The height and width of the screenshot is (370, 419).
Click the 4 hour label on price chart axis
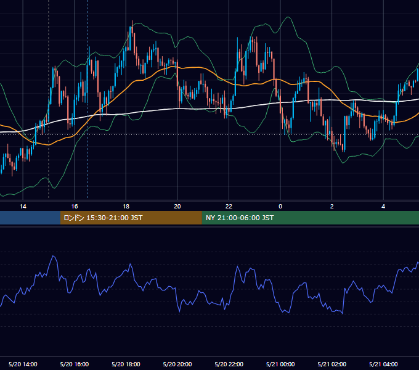coord(383,207)
